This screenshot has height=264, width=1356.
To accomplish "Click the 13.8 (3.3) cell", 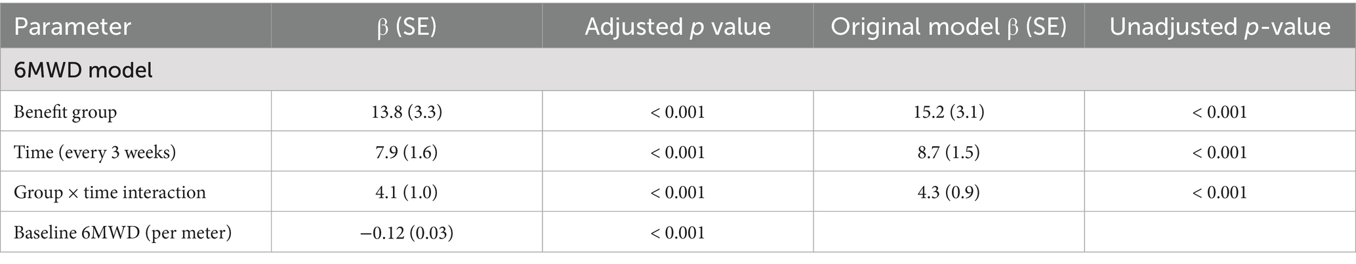I will point(407,112).
